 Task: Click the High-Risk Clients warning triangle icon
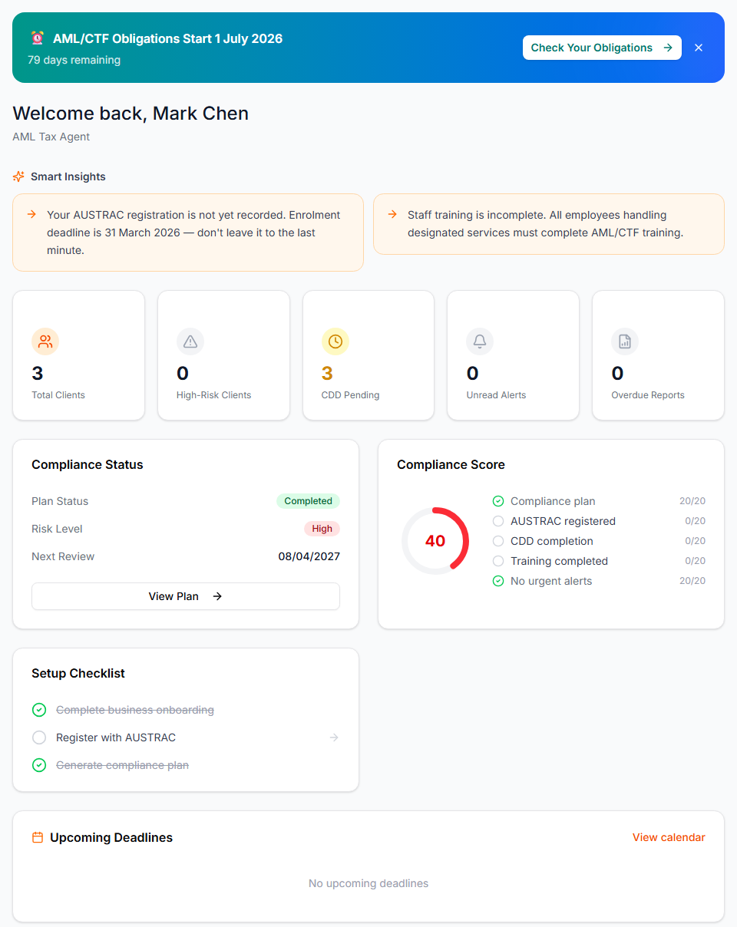190,341
